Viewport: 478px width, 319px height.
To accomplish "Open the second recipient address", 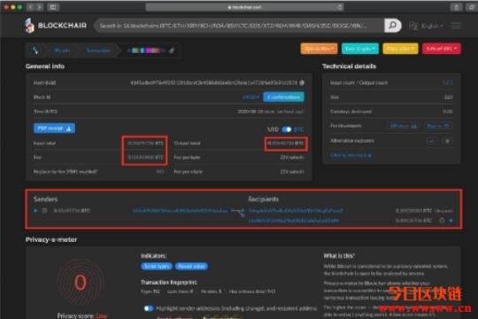I will pyautogui.click(x=294, y=221).
